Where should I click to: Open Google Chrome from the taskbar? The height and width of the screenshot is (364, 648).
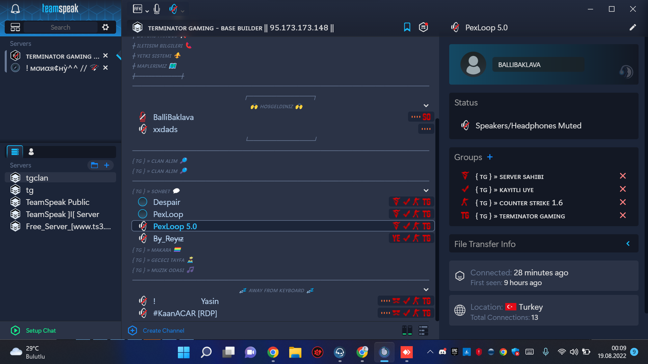273,353
